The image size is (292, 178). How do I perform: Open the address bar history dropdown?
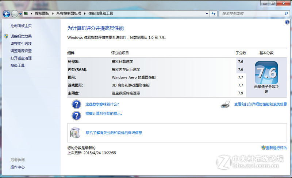coord(207,13)
